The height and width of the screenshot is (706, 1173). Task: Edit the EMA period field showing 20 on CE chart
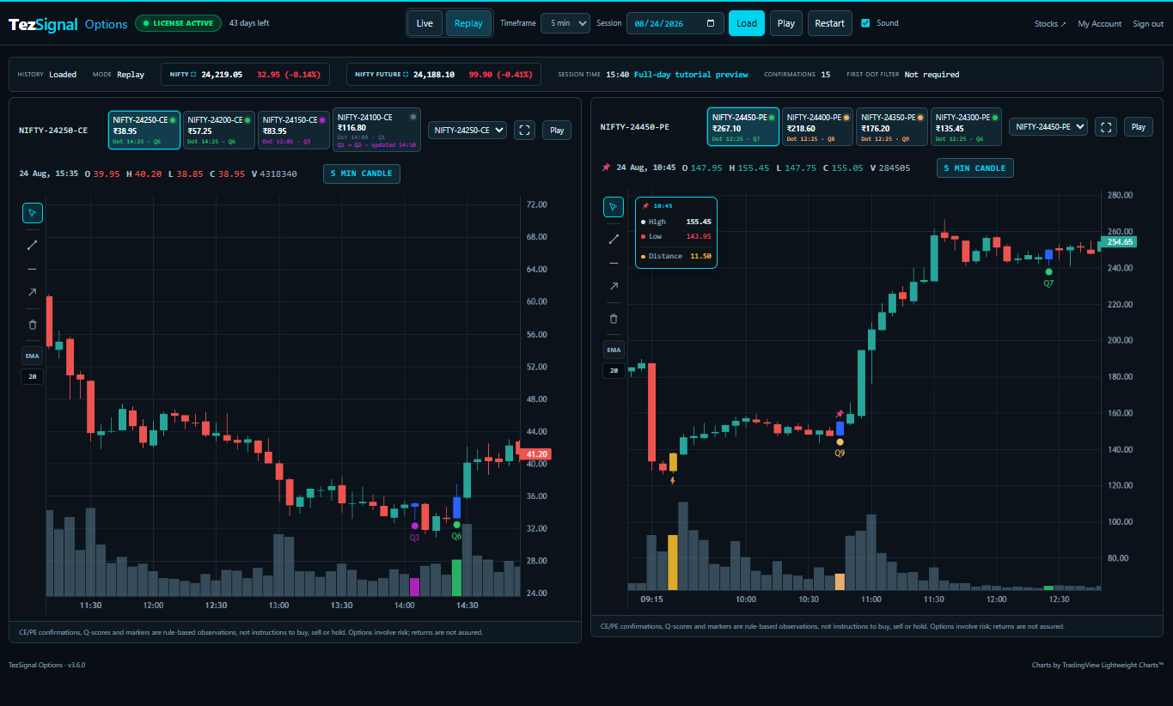(x=33, y=376)
